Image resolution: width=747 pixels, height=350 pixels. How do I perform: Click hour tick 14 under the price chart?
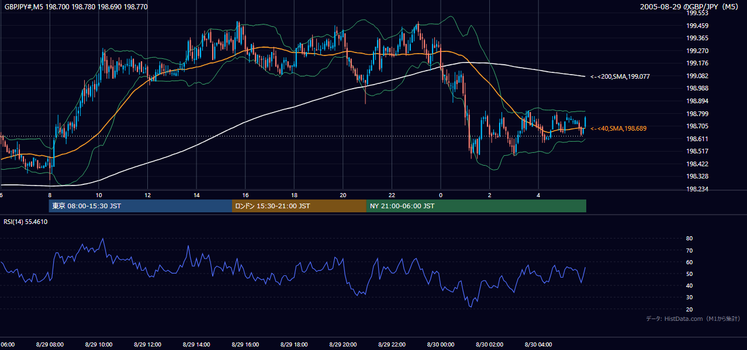(196, 195)
